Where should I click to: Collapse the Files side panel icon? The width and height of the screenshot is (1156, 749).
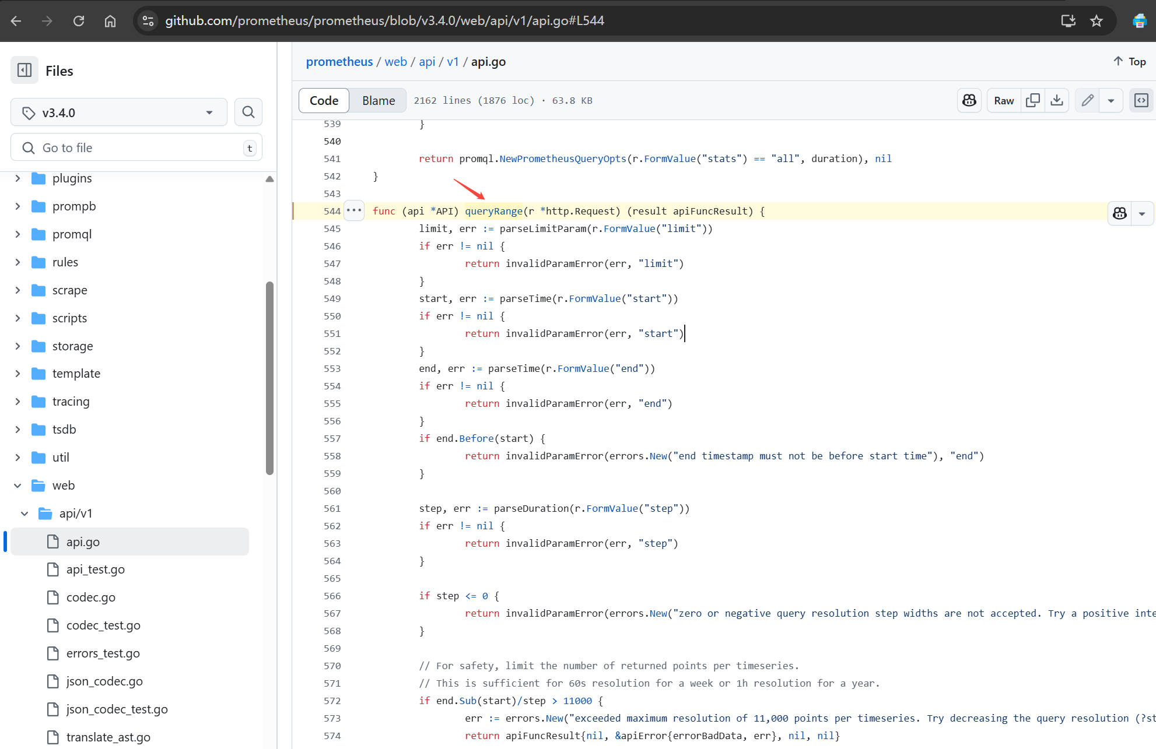(24, 71)
